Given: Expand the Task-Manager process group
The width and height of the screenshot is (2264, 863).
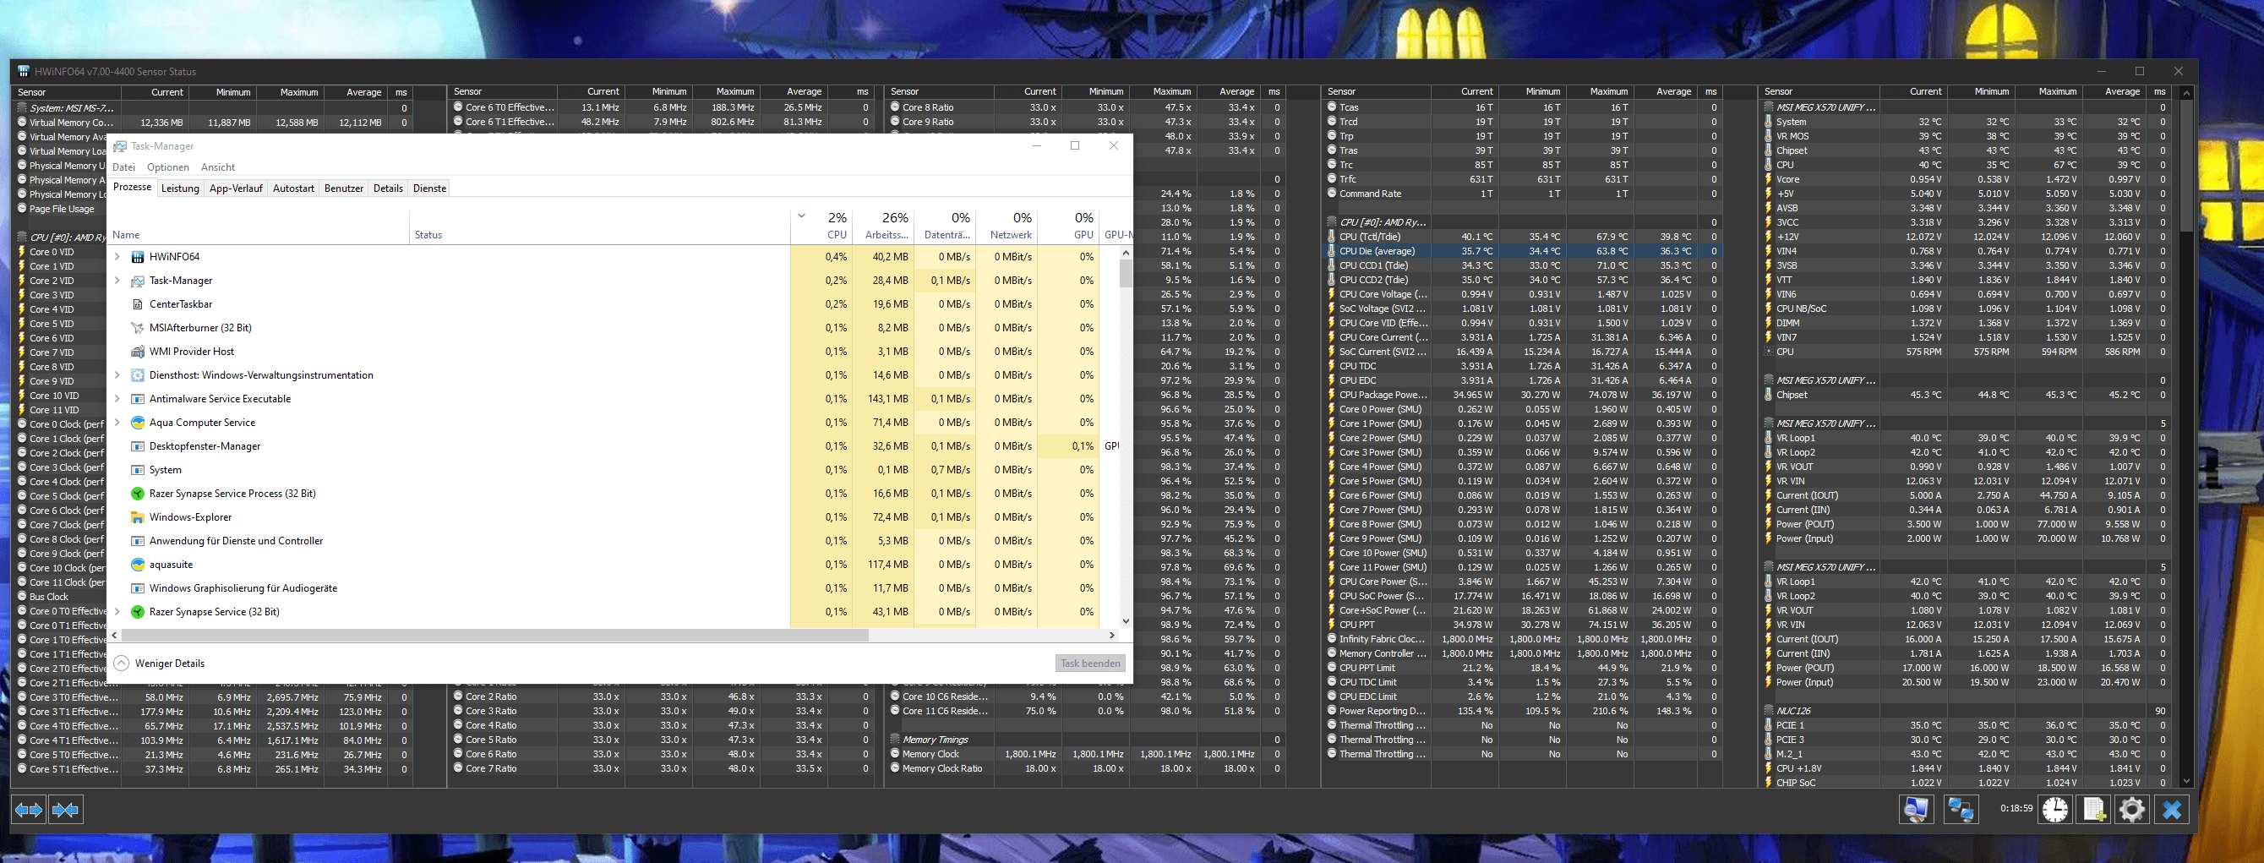Looking at the screenshot, I should coord(117,281).
